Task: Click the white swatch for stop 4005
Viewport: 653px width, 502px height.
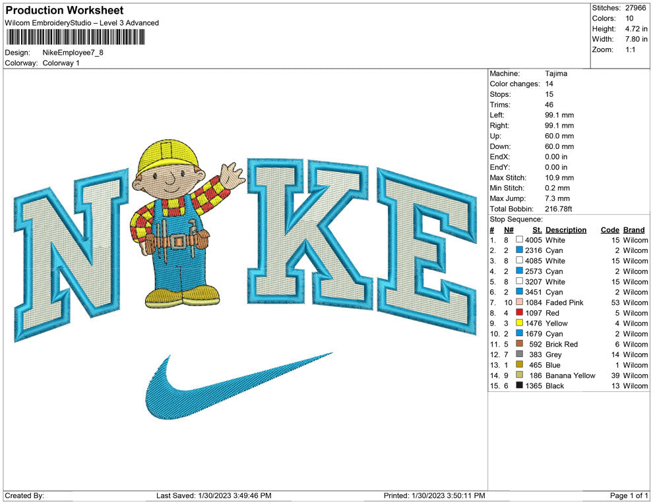Action: (x=519, y=240)
